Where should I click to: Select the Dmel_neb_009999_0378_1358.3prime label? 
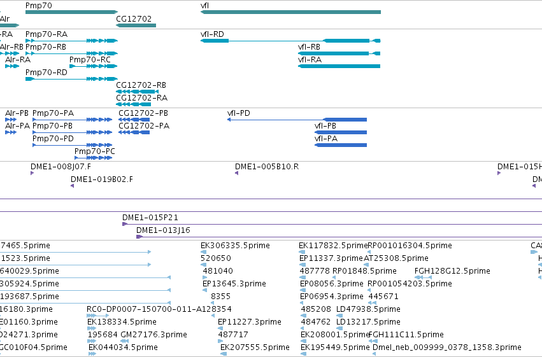click(x=447, y=347)
